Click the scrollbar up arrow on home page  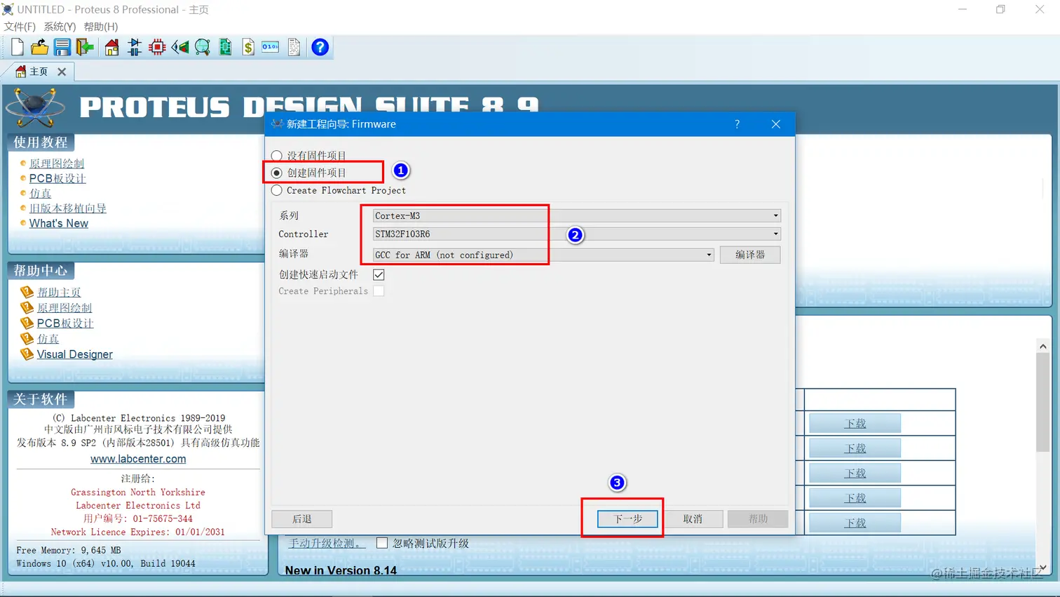1043,346
